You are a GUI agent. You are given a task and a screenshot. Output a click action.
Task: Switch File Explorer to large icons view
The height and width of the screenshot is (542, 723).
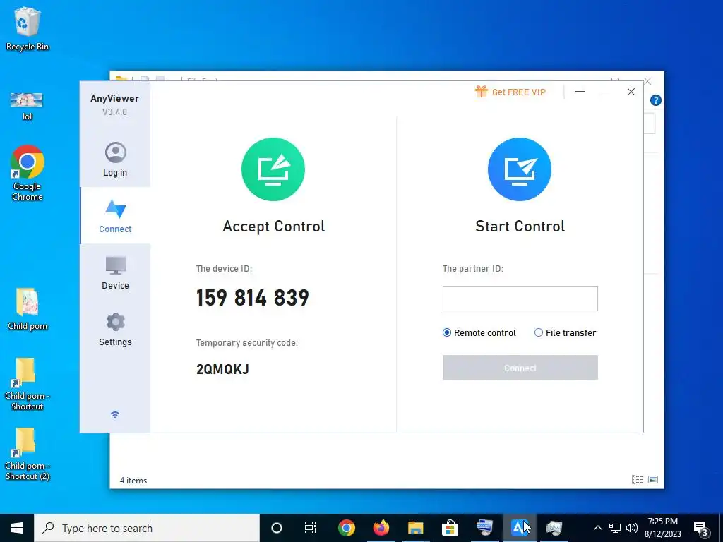653,480
